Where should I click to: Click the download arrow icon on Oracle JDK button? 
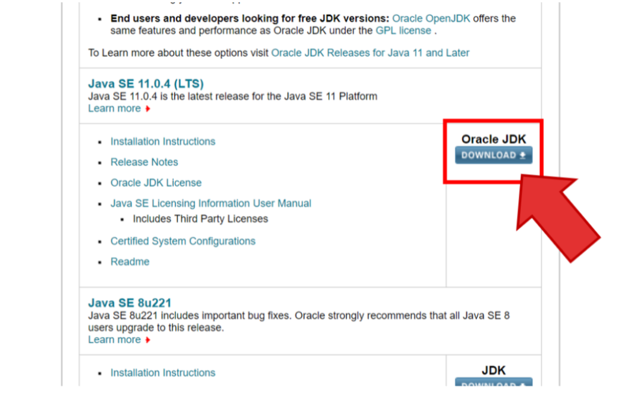point(523,155)
